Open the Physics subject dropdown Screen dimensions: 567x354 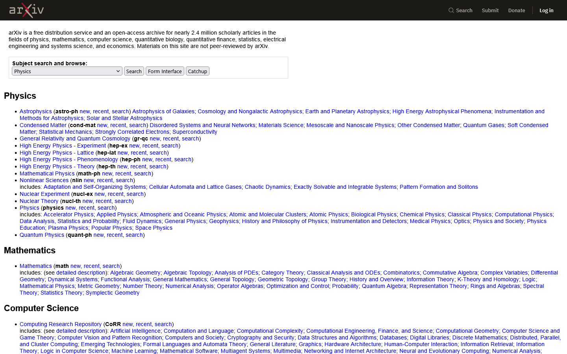tap(67, 71)
